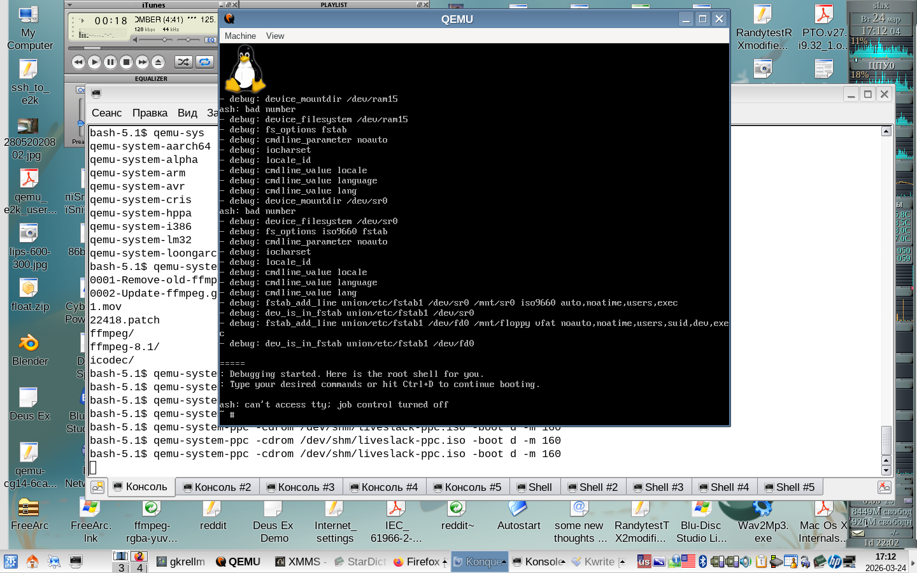Switch to the Shell tab
917x573 pixels.
pyautogui.click(x=535, y=487)
